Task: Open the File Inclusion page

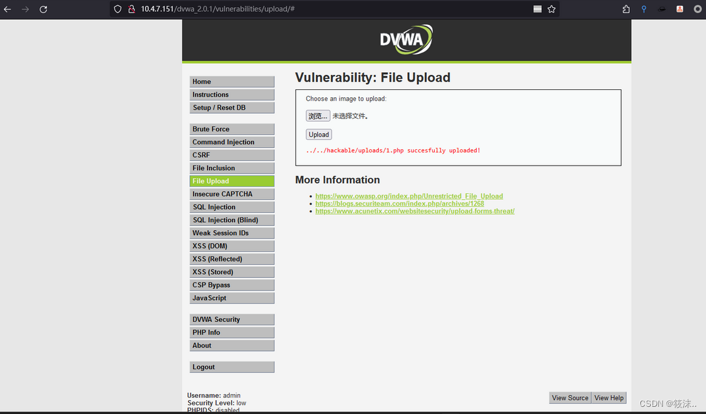Action: click(x=232, y=168)
